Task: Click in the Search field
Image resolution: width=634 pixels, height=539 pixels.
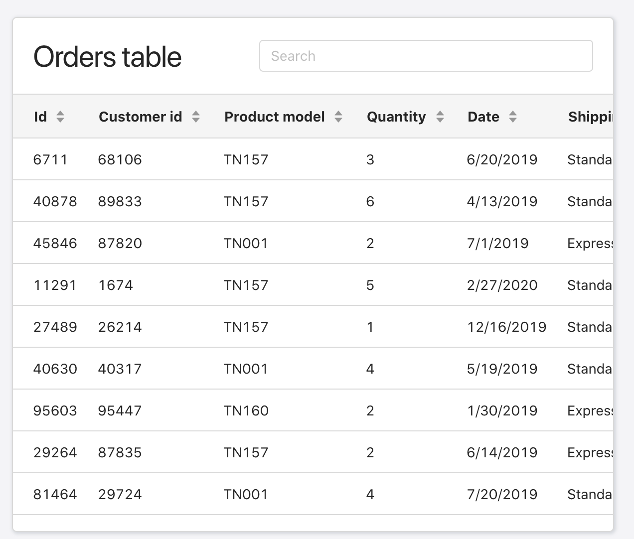Action: [x=426, y=56]
